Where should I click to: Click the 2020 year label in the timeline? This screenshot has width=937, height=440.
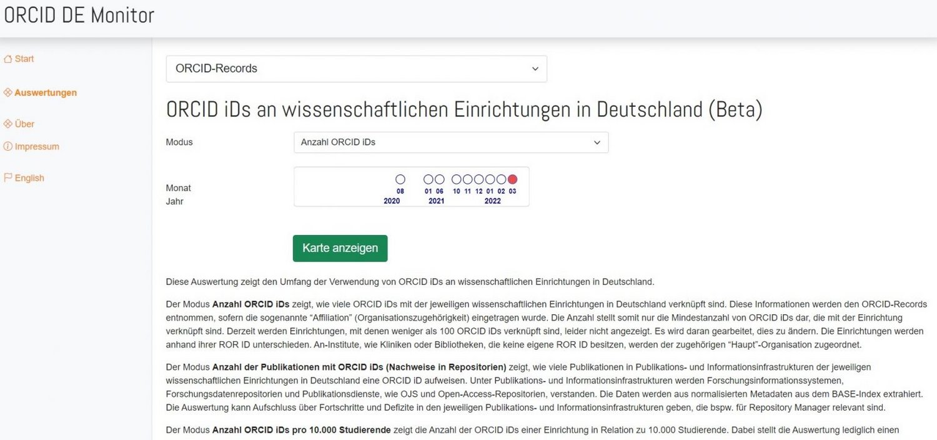392,201
